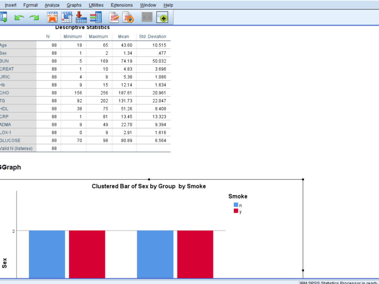Click the Redo toolbar icon
379x284 pixels.
[x=34, y=17]
